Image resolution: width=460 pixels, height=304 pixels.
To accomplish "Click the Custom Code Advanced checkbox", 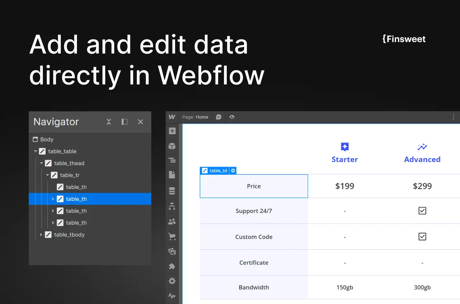I will click(x=422, y=236).
